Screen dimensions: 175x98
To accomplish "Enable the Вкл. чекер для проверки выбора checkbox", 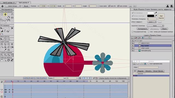I will [x=148, y=32].
